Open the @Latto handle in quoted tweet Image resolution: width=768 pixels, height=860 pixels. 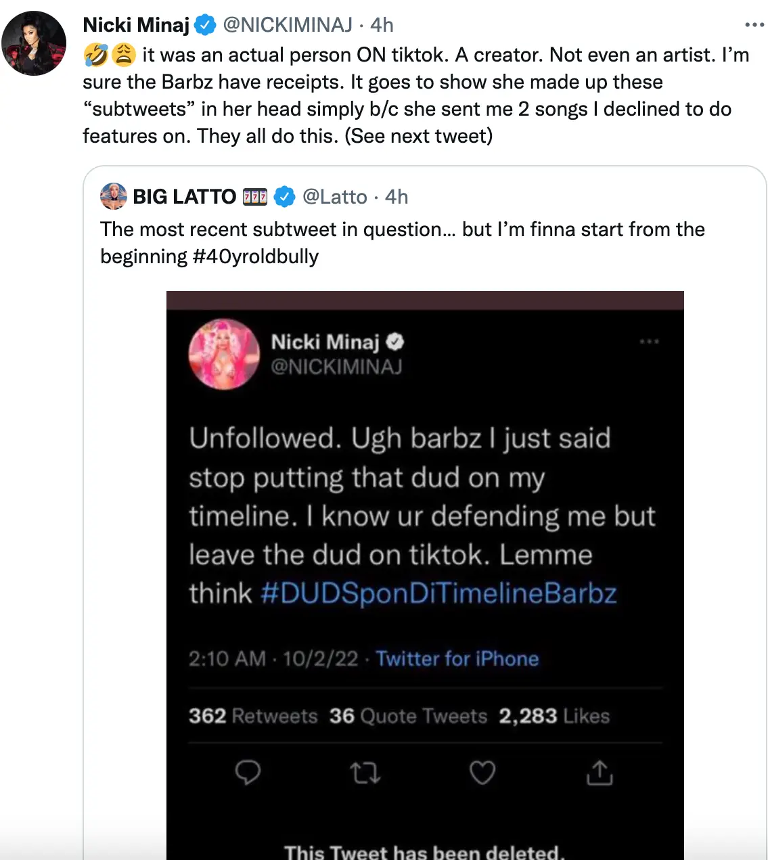point(335,197)
